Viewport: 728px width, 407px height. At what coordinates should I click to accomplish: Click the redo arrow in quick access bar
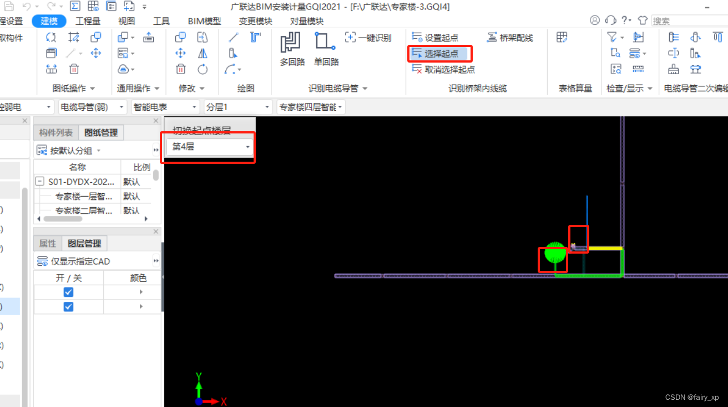point(50,7)
